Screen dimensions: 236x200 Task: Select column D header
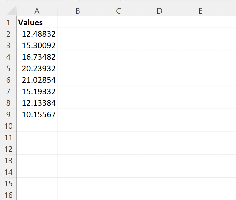159,11
